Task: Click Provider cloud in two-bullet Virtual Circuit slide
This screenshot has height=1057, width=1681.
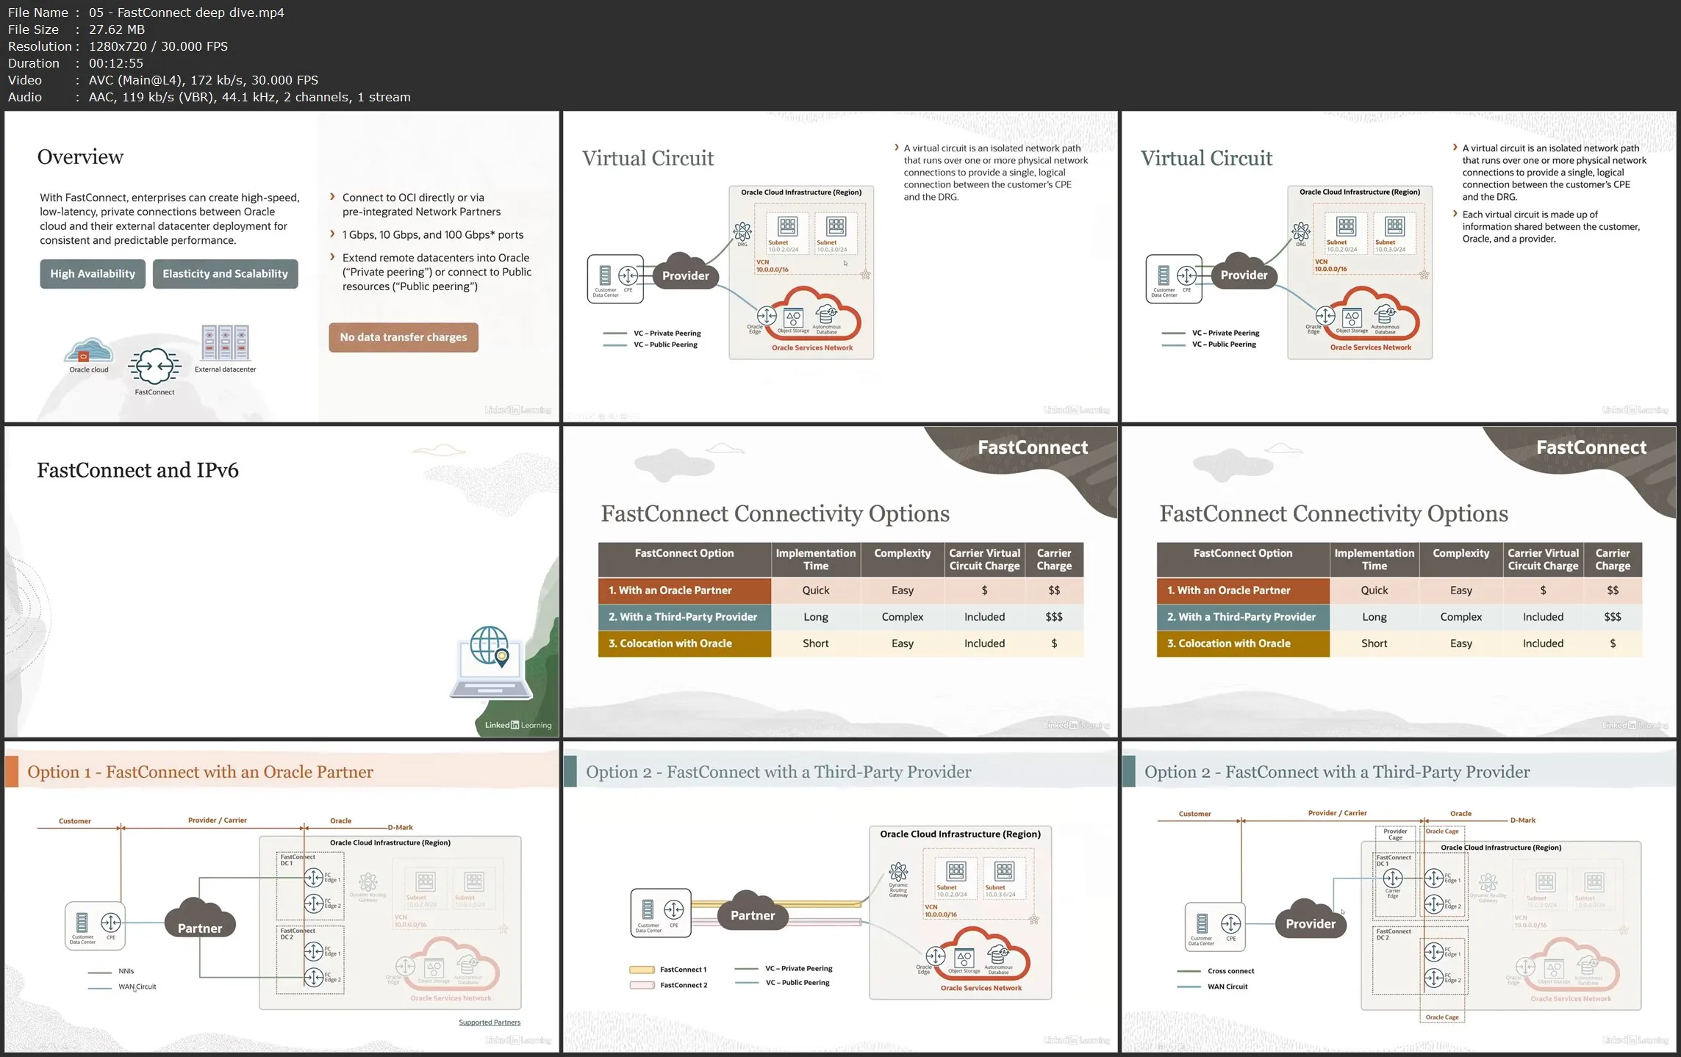Action: pyautogui.click(x=1244, y=273)
